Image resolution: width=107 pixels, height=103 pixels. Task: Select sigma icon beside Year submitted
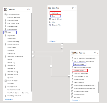coord(72,82)
